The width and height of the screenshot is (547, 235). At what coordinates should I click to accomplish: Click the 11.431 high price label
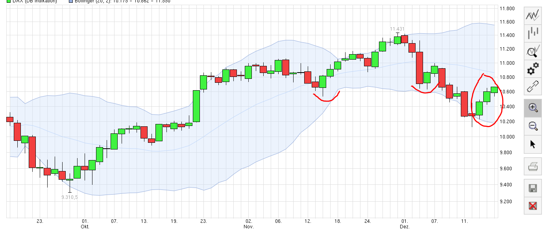[x=397, y=29]
